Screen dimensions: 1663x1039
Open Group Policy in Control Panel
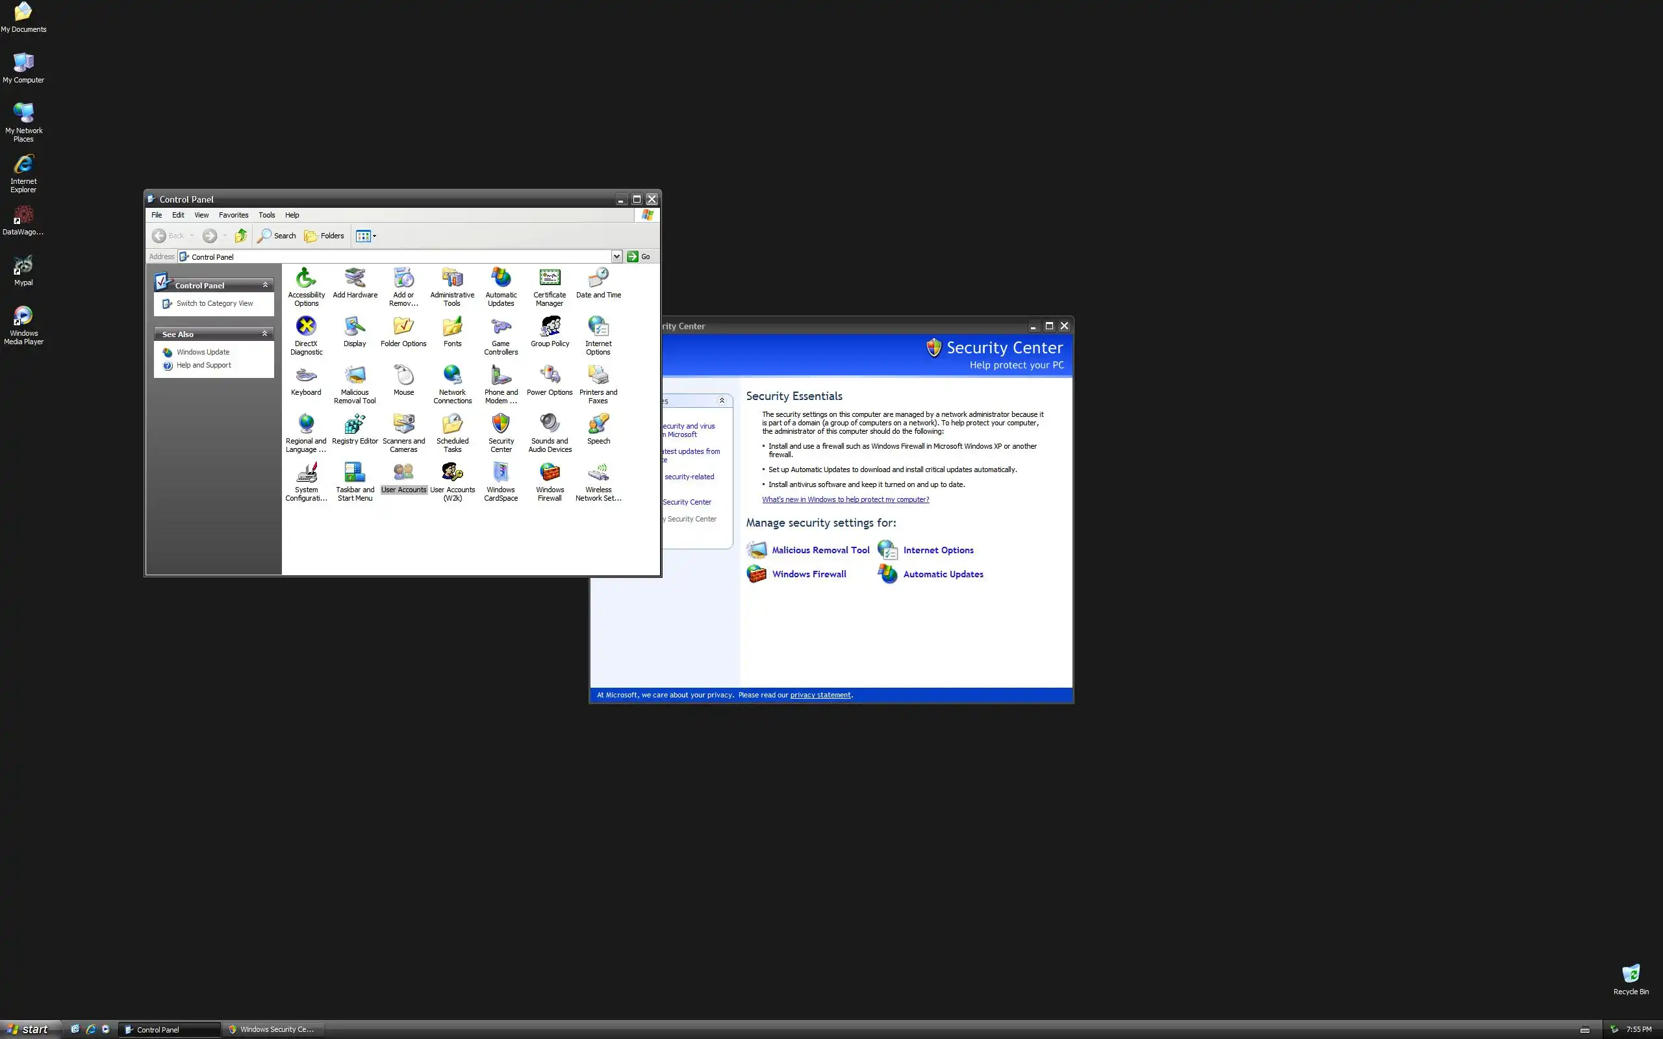pyautogui.click(x=550, y=327)
